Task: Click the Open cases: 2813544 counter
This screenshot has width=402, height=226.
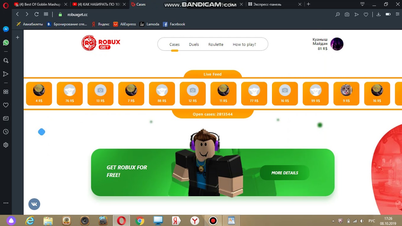Action: 213,114
